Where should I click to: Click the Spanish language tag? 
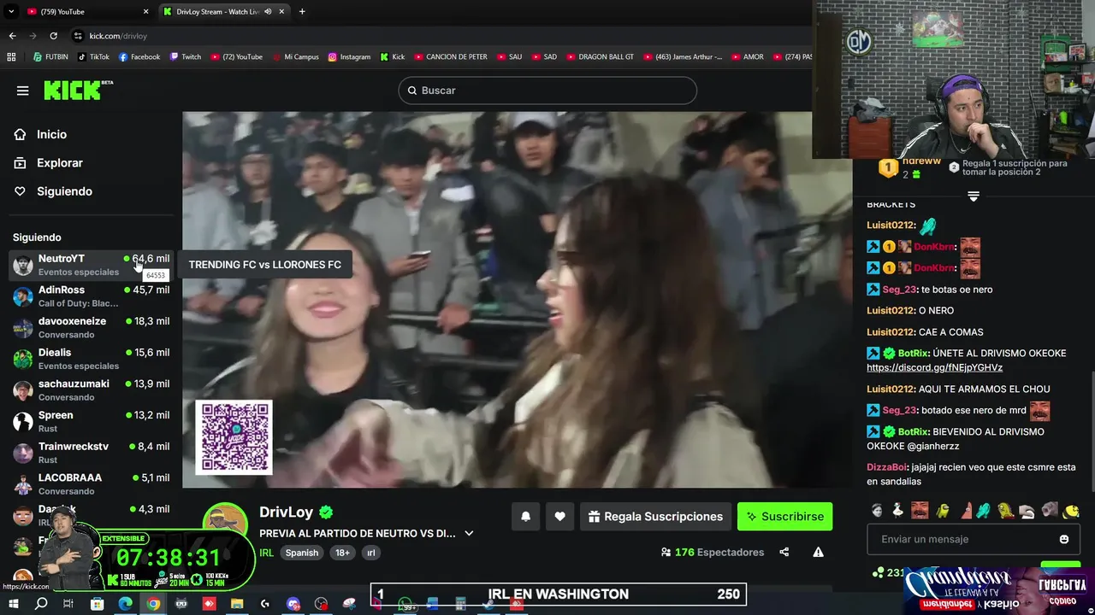pos(301,553)
